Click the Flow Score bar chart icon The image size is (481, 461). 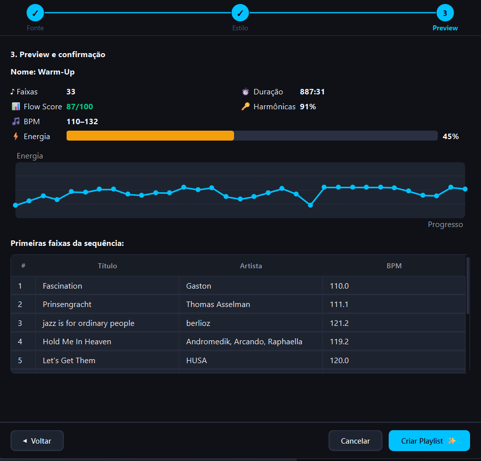tap(16, 106)
